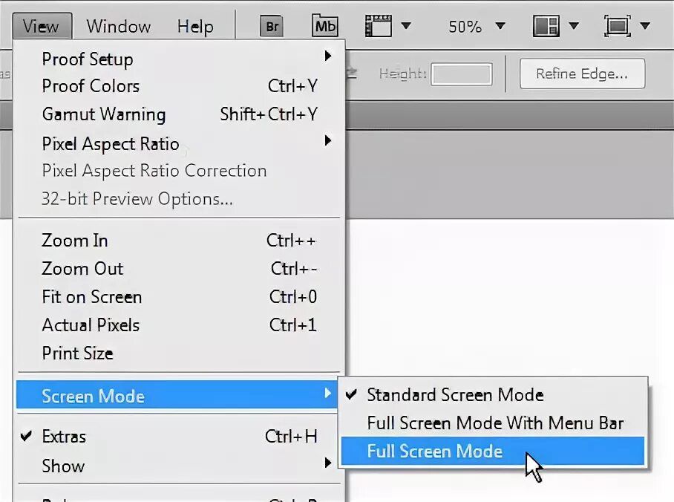Click the Arrange Documents icon
This screenshot has width=674, height=502.
pyautogui.click(x=546, y=26)
